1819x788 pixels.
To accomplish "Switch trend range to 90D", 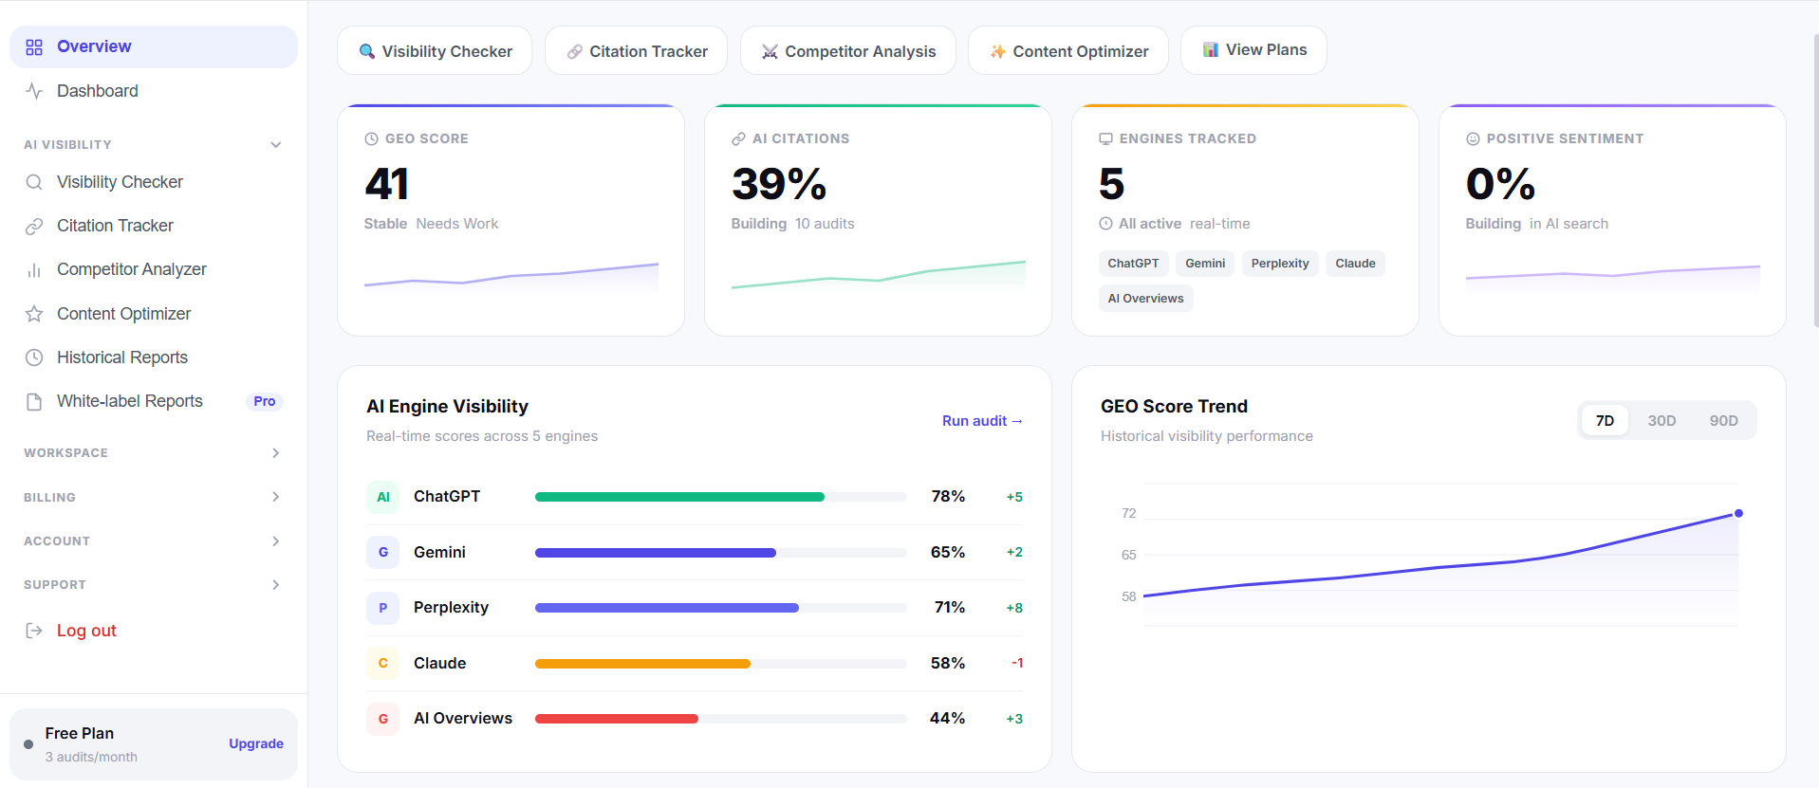I will point(1723,421).
